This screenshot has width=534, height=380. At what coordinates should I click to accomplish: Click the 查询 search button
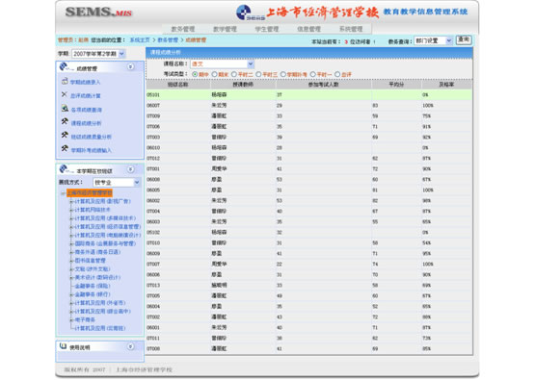coord(464,40)
